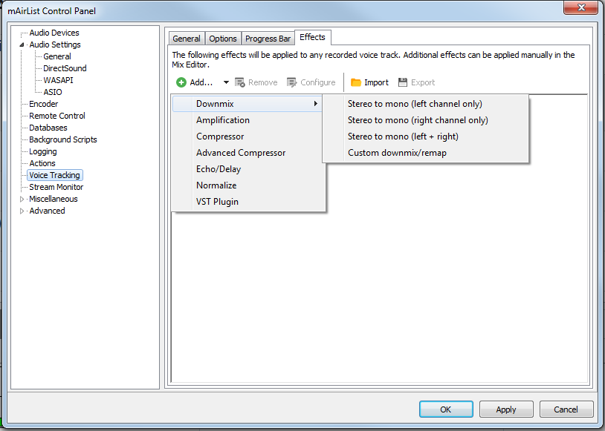Open the Add button dropdown arrow
The width and height of the screenshot is (605, 431).
click(226, 82)
